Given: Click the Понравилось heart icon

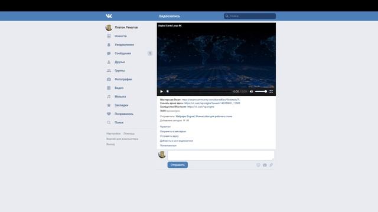Looking at the screenshot, I should (109, 114).
